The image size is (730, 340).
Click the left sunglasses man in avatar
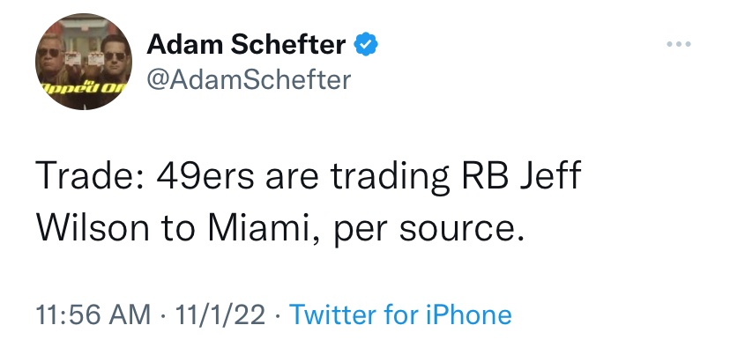(51, 65)
